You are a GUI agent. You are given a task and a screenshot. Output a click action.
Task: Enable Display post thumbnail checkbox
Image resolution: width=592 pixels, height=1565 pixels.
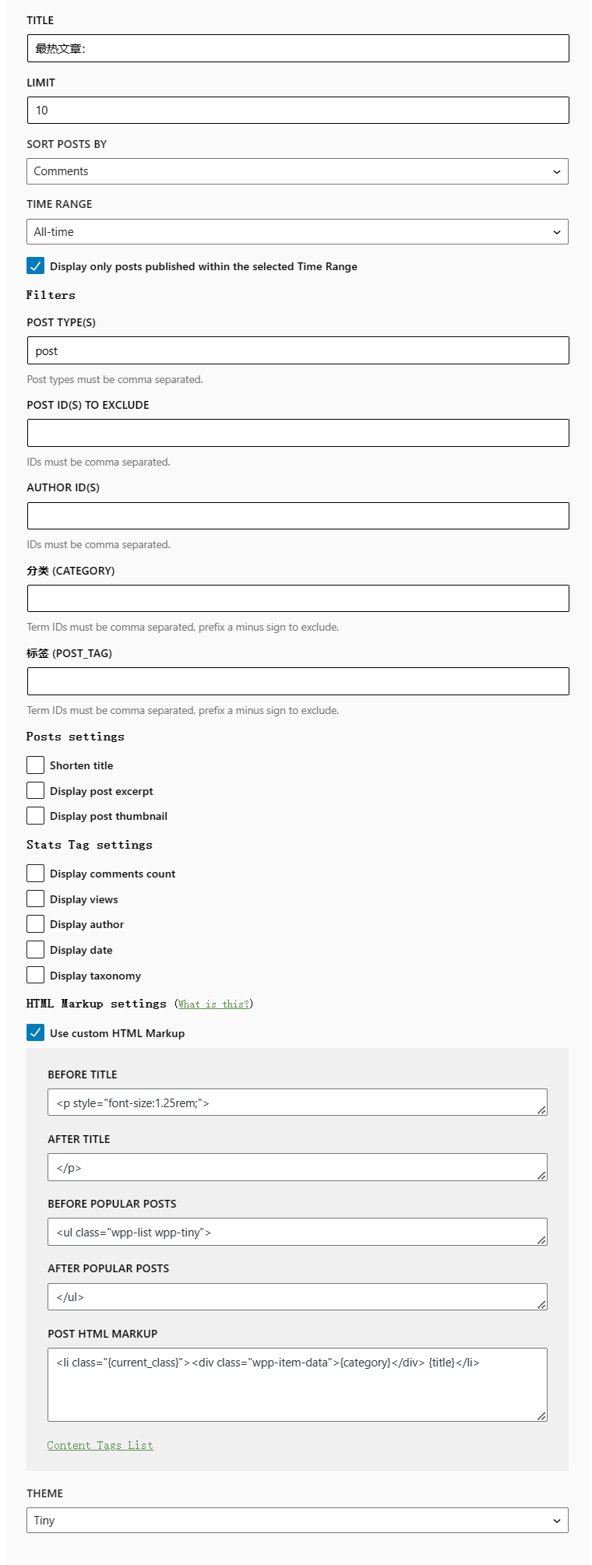point(36,816)
